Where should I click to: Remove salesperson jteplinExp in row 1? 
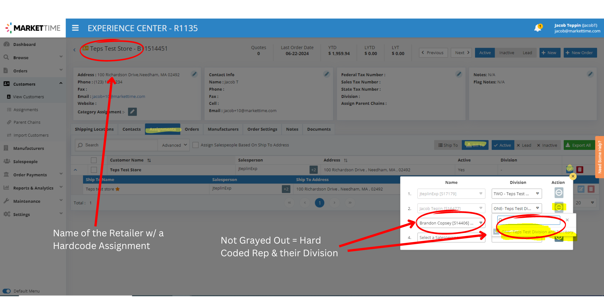(559, 193)
